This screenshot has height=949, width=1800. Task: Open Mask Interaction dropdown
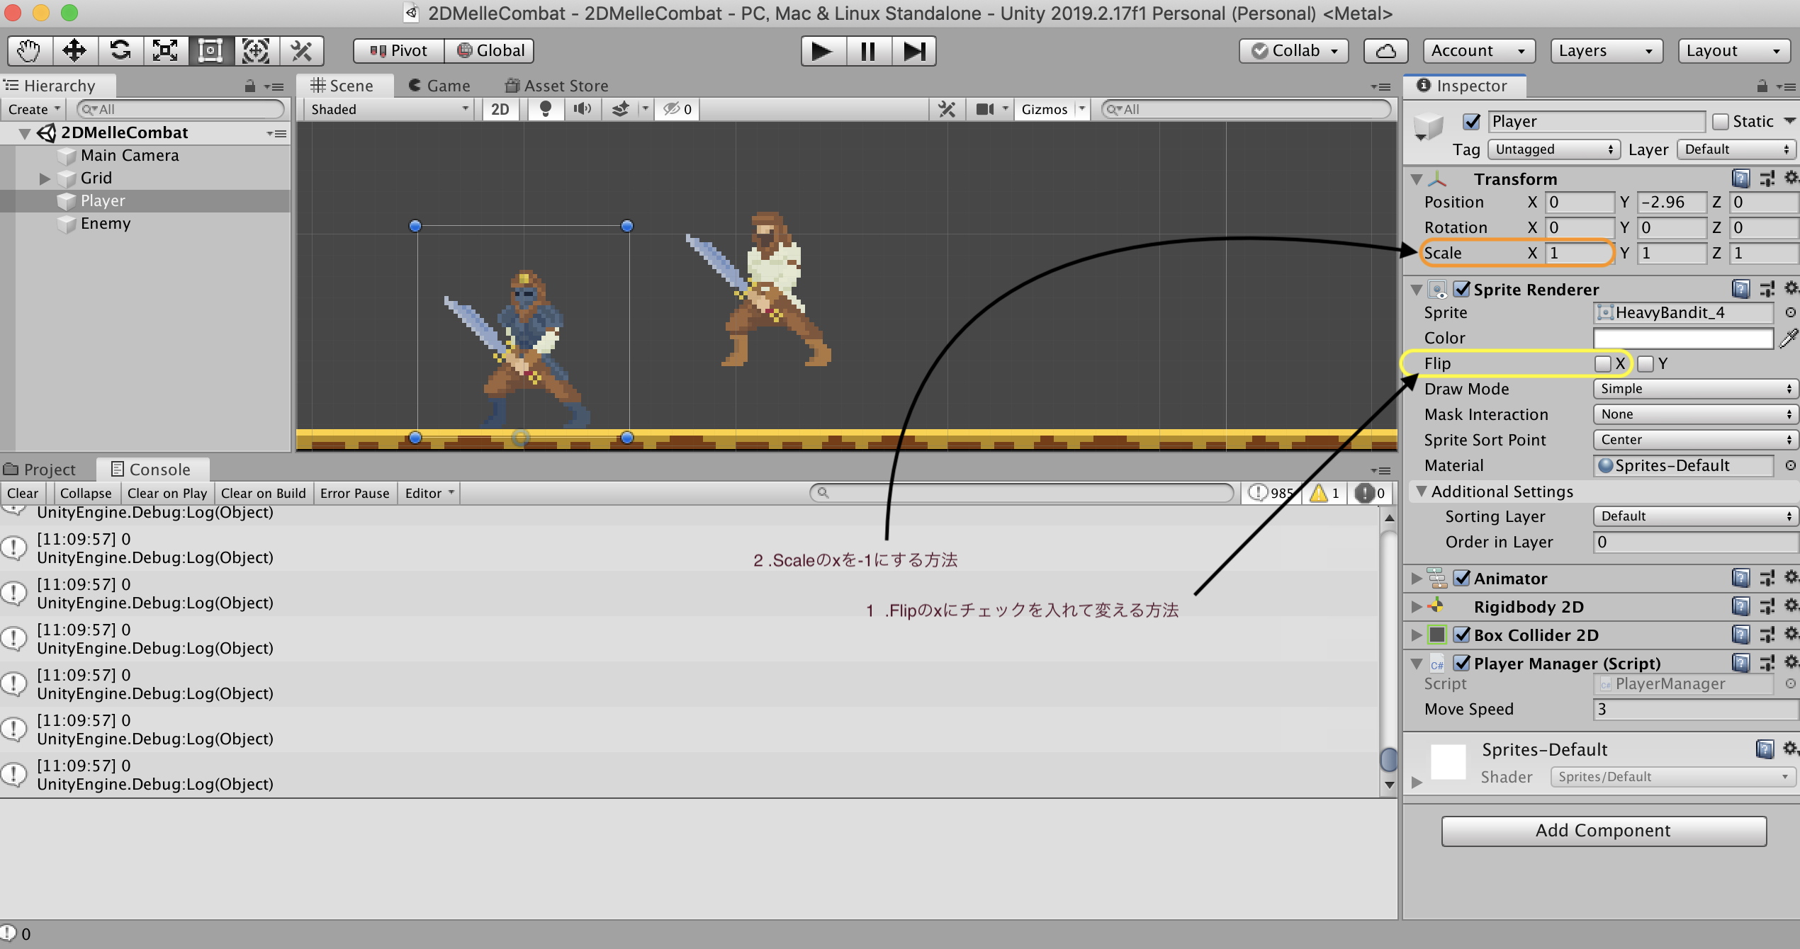coord(1696,414)
